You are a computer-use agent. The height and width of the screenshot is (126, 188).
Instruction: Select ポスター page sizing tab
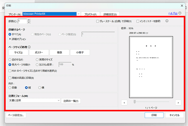pos(39,52)
